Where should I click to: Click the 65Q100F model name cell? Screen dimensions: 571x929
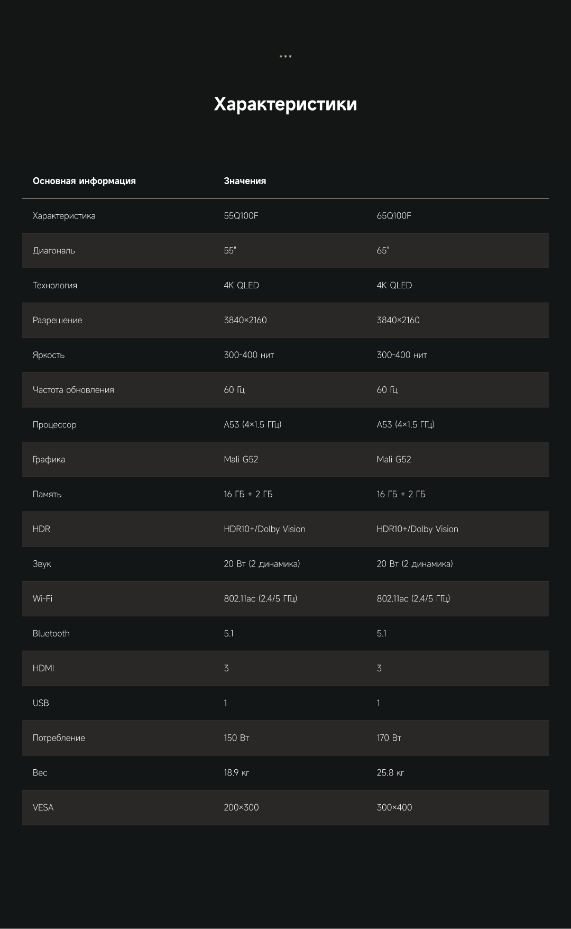(394, 216)
